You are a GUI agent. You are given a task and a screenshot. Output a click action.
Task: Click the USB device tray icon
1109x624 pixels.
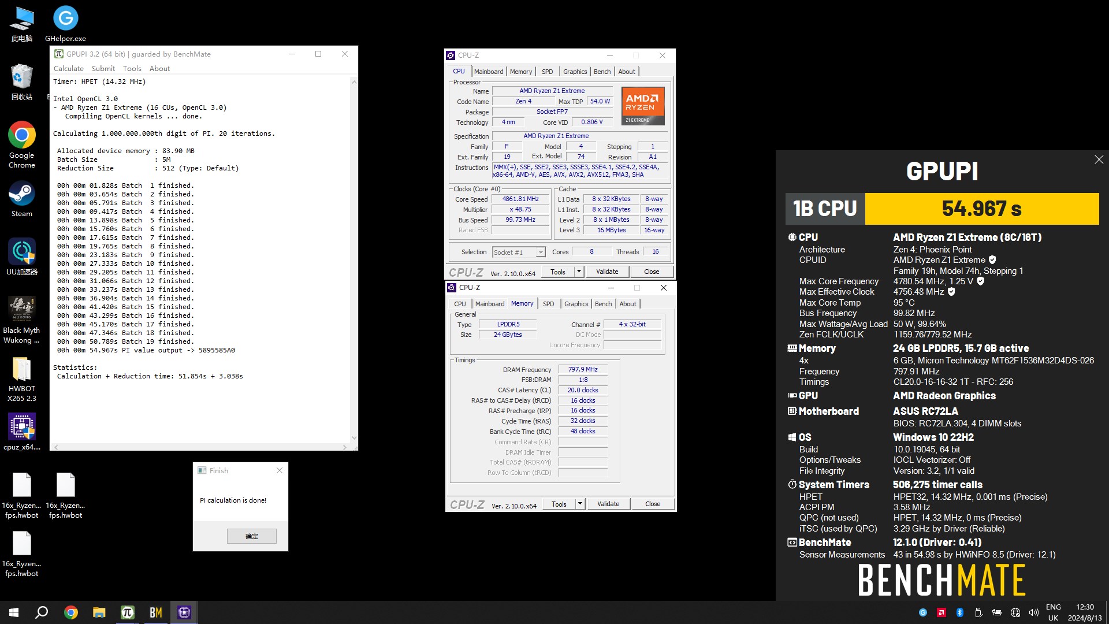pos(978,612)
